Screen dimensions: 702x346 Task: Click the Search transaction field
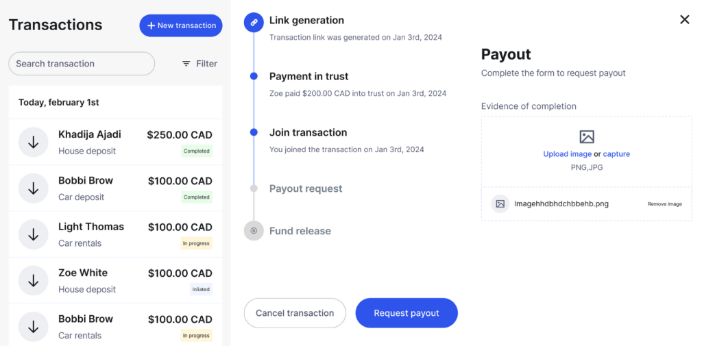pyautogui.click(x=82, y=64)
